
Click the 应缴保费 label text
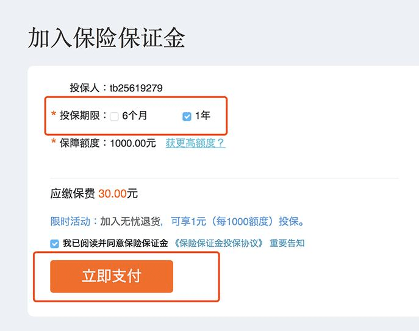(x=73, y=194)
